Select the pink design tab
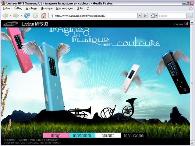This screenshot has height=146, width=195. click(x=56, y=135)
